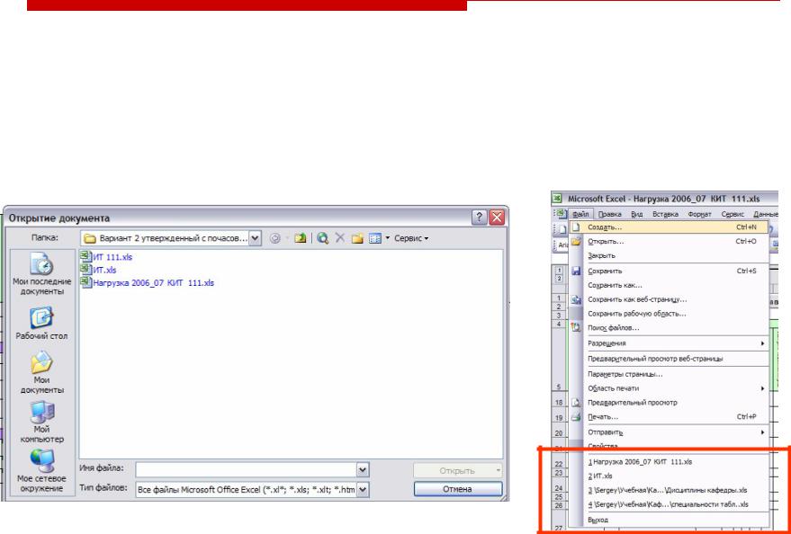Viewport: 791px width, 534px height.
Task: Create a new folder with the folder icon
Action: point(357,238)
